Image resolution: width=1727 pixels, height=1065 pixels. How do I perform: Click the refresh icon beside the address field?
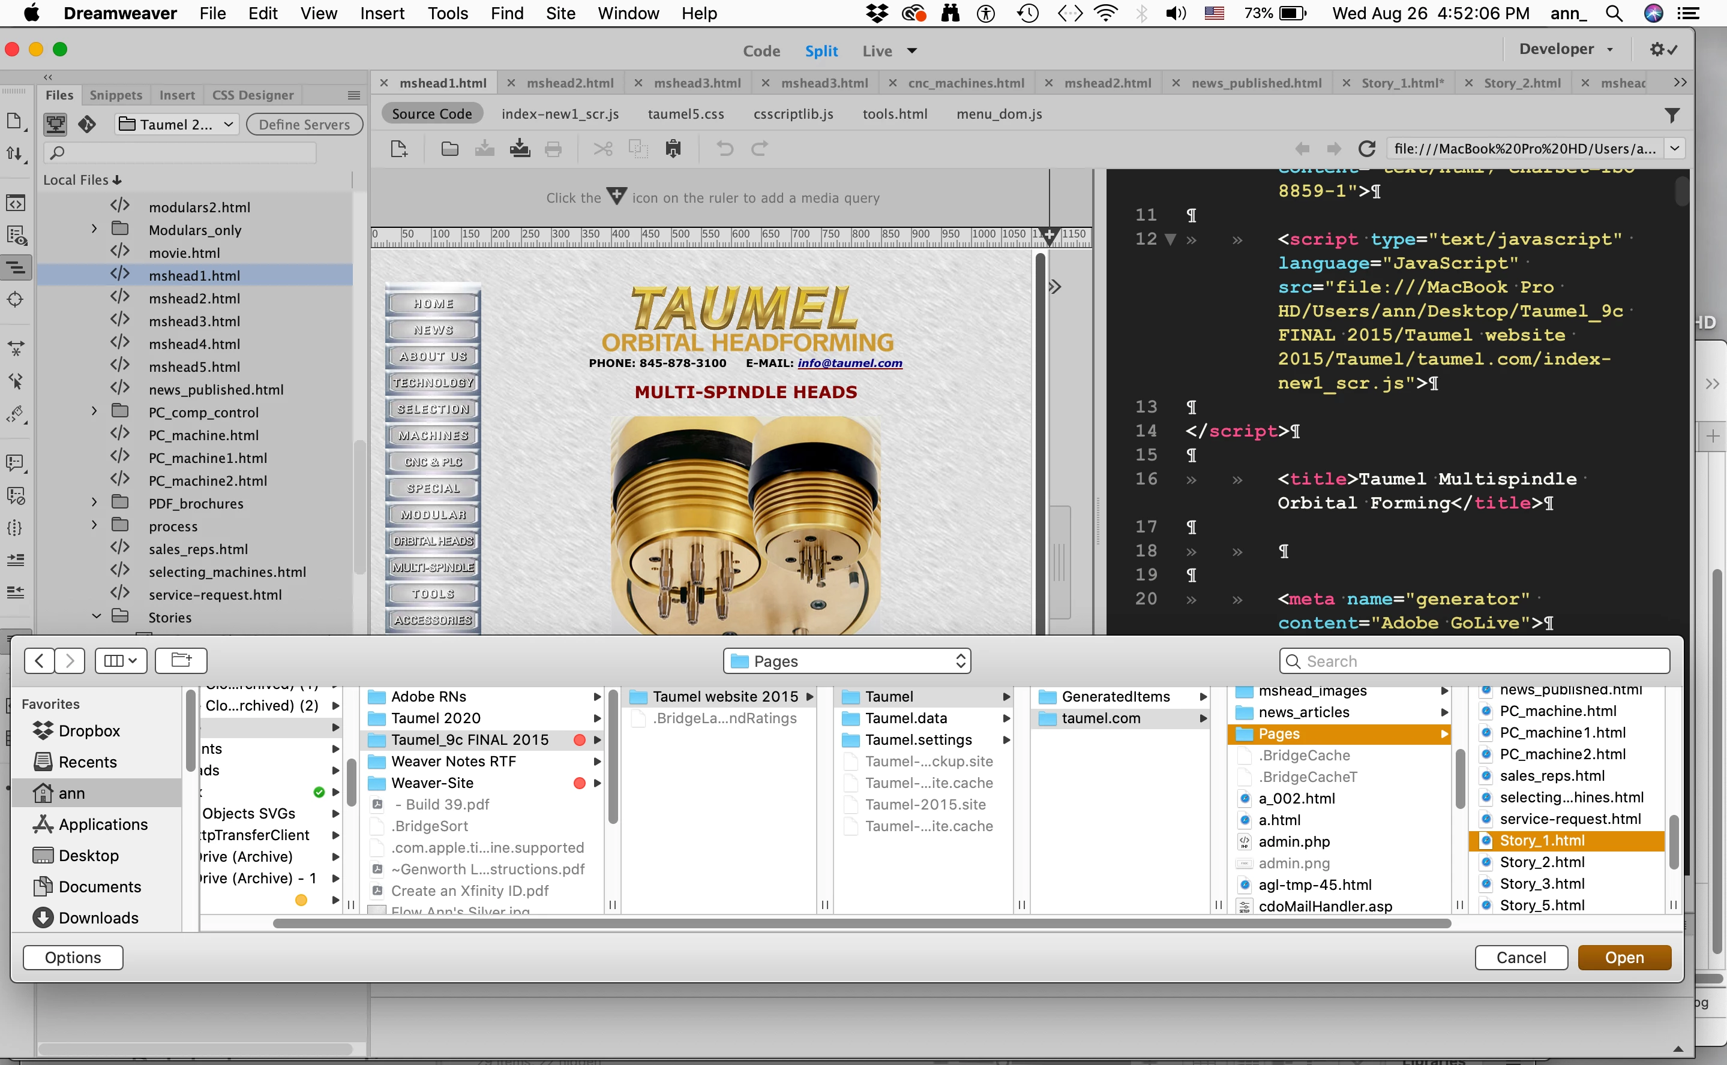point(1367,149)
